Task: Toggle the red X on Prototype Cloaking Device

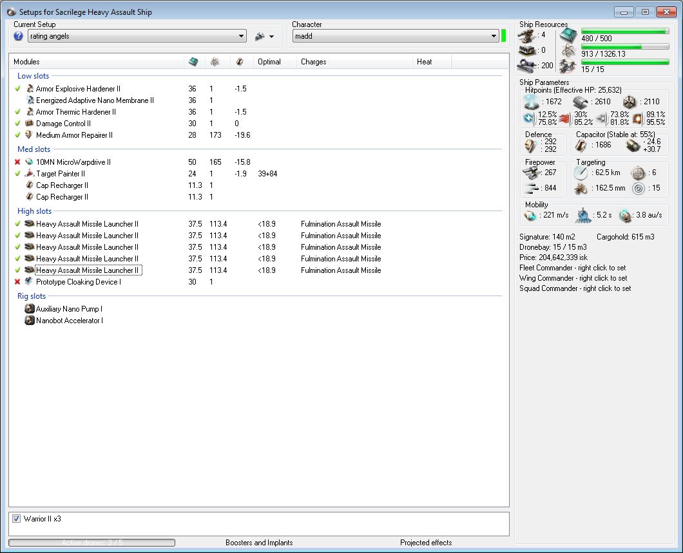Action: coord(17,282)
